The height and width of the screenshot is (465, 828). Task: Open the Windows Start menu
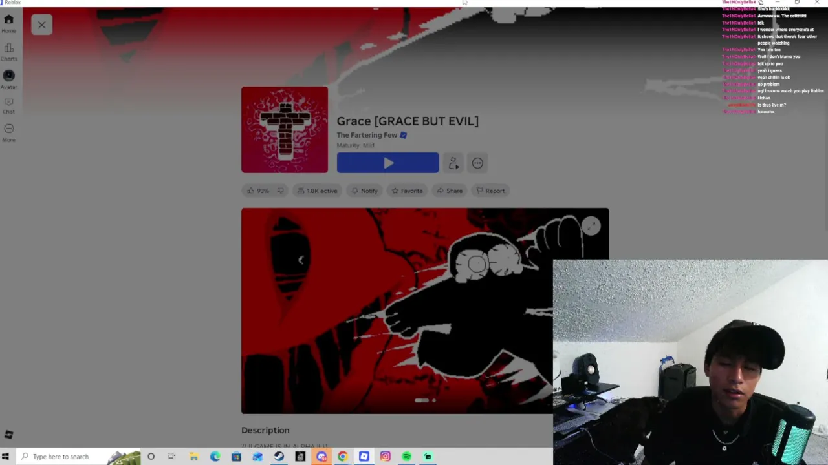[x=5, y=457]
